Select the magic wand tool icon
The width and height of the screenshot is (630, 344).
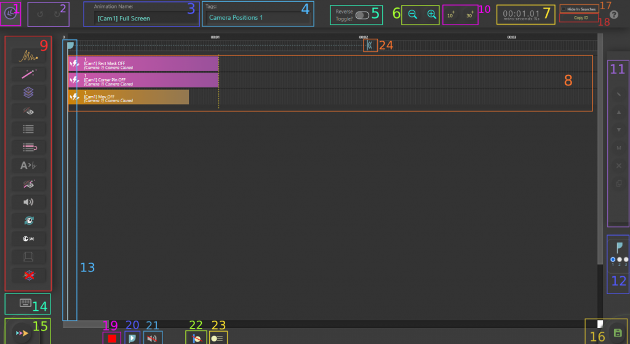click(28, 74)
